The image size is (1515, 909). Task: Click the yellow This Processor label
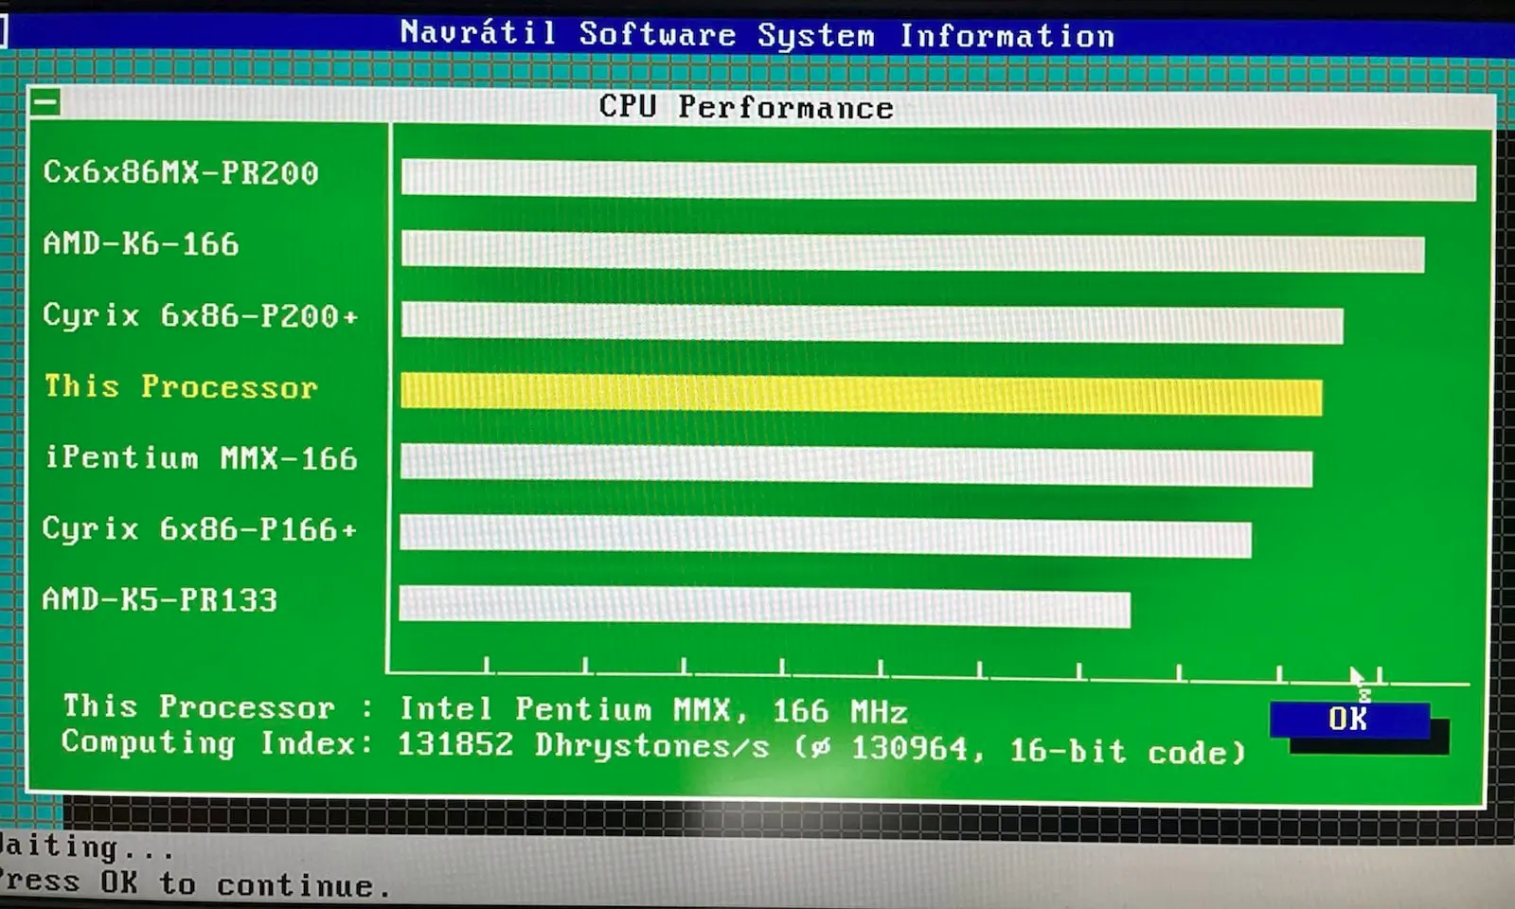pos(181,386)
